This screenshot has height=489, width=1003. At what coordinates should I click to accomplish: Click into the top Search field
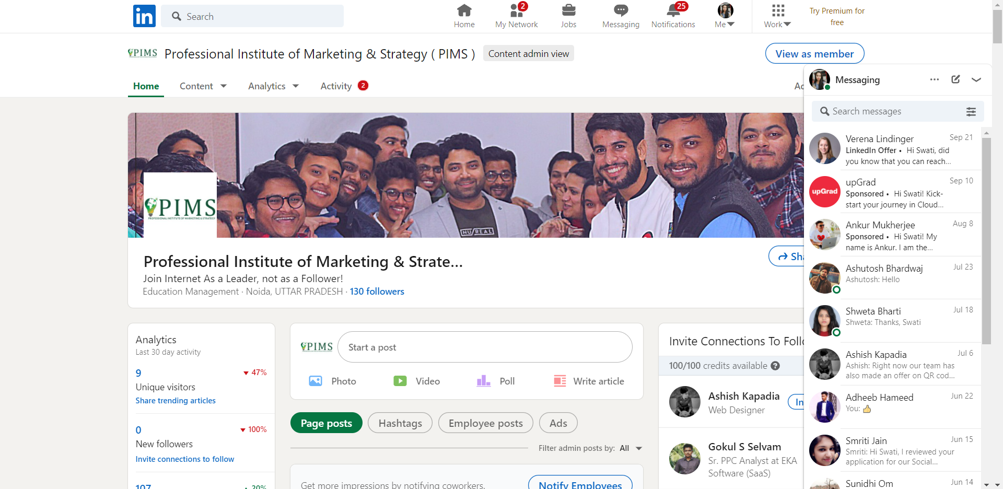pyautogui.click(x=252, y=16)
